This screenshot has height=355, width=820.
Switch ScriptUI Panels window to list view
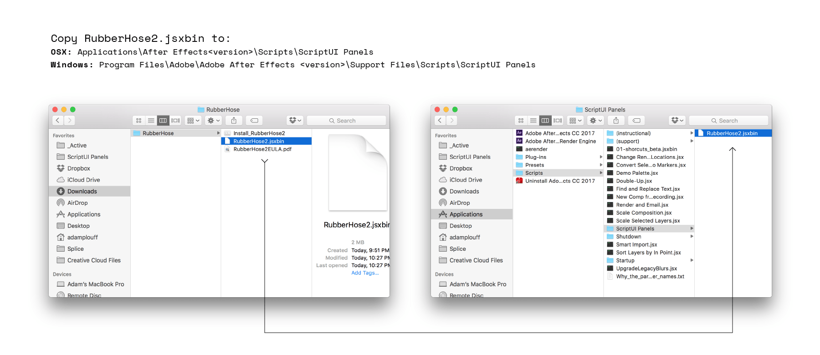(533, 121)
